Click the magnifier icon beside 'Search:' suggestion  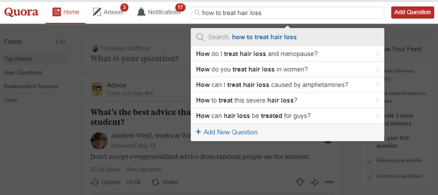click(200, 37)
